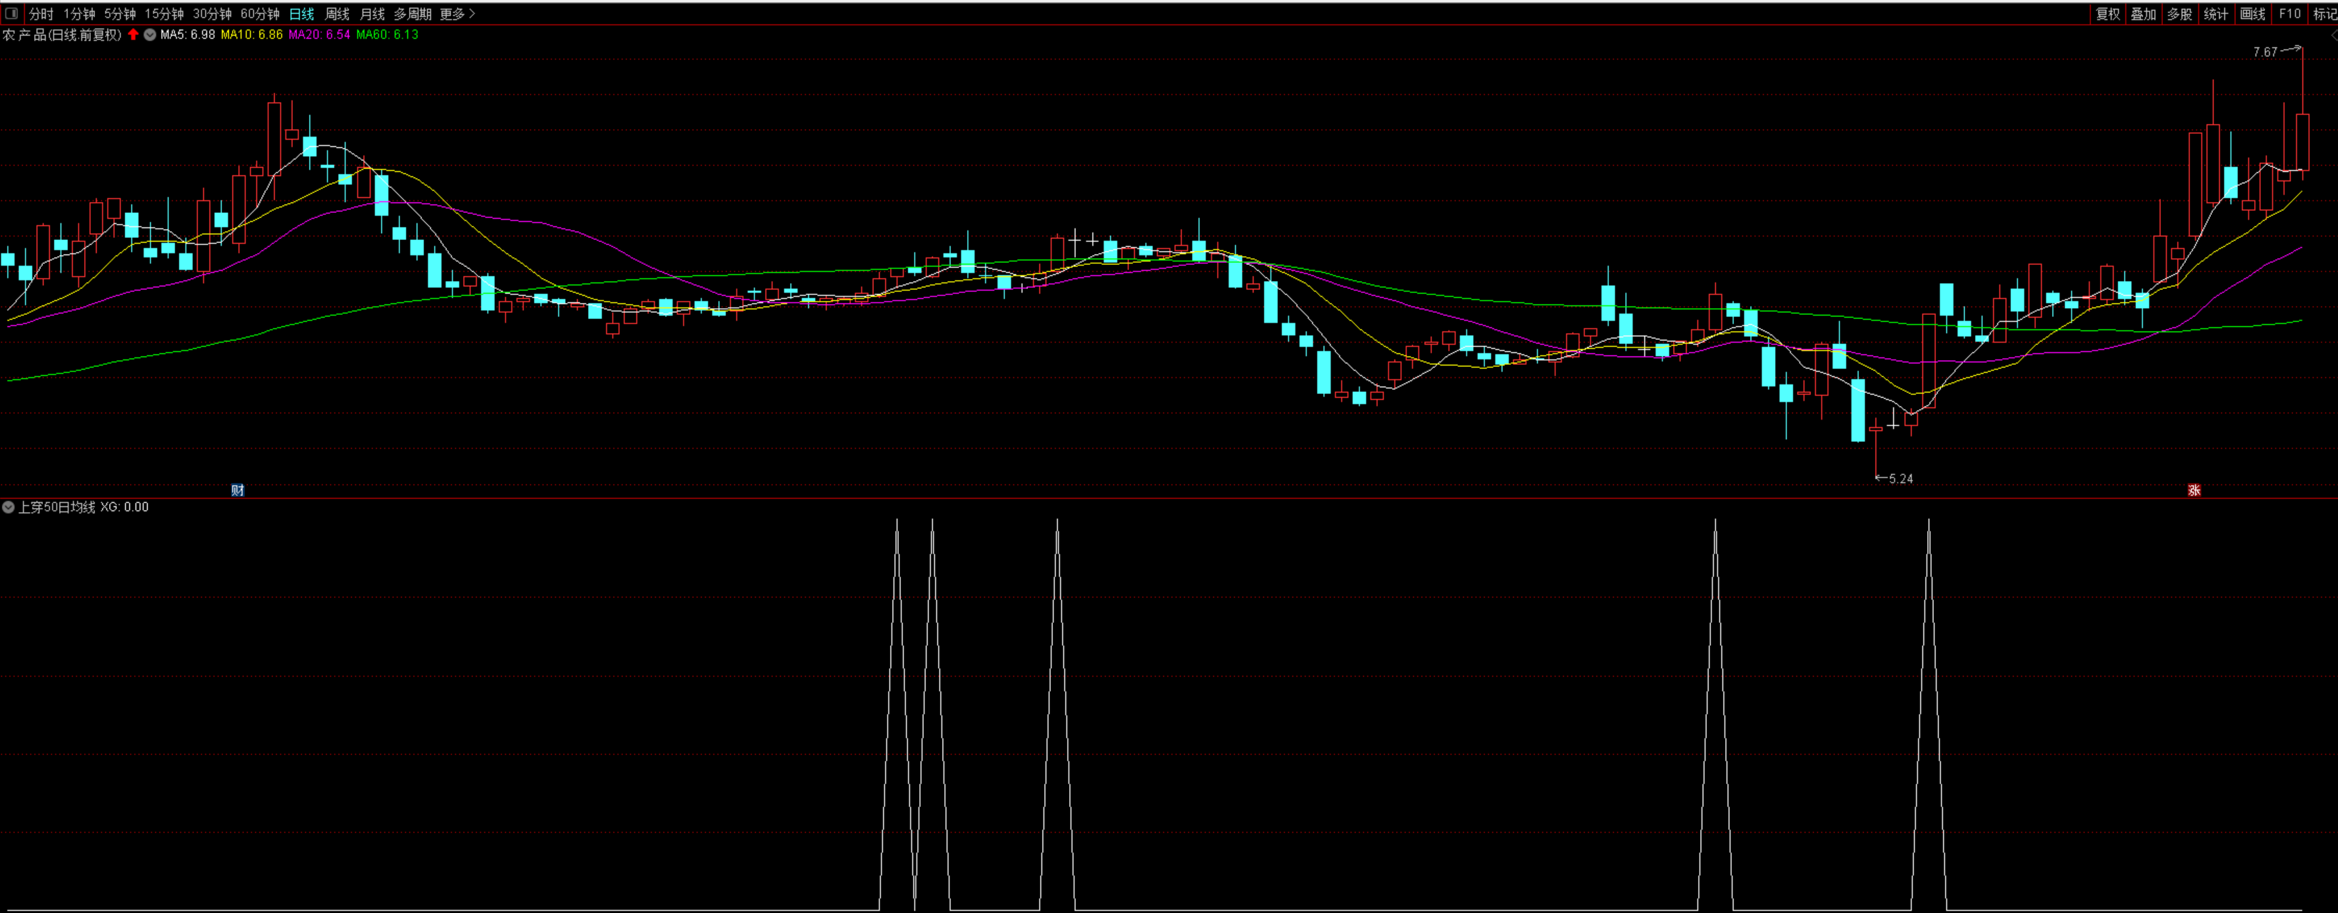Viewport: 2338px width, 913px height.
Task: Click the MA5: 6.98 label
Action: [188, 35]
